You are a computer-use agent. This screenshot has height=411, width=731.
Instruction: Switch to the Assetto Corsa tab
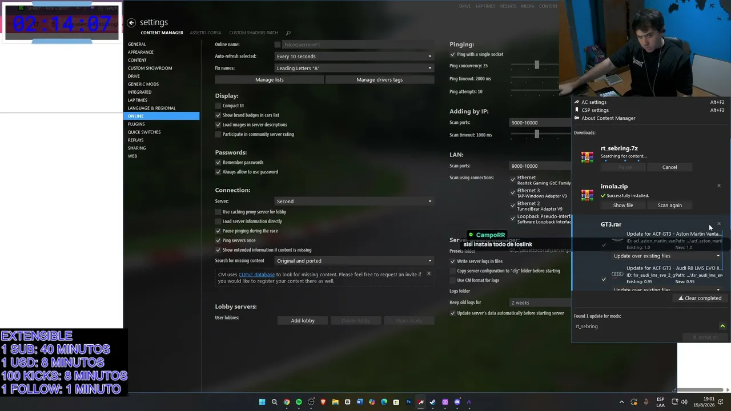(x=206, y=33)
